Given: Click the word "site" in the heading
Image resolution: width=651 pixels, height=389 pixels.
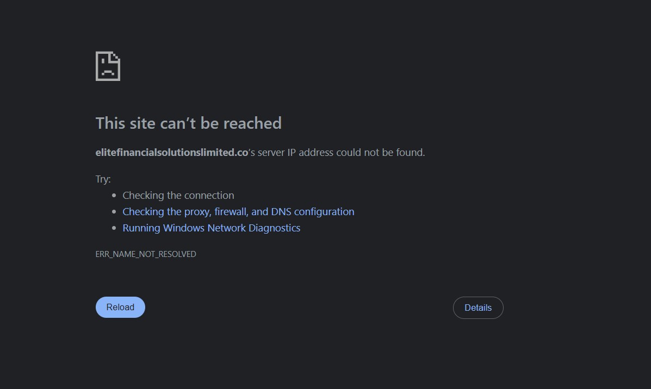Looking at the screenshot, I should click(142, 123).
